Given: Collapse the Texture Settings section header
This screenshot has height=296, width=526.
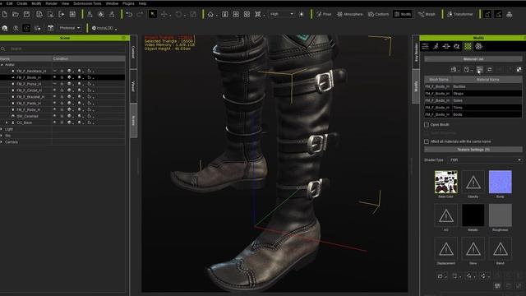Looking at the screenshot, I should tap(473, 150).
